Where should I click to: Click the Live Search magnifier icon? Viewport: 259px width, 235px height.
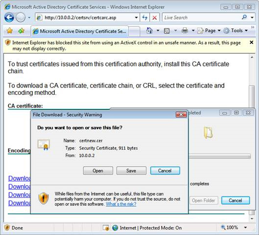244,17
